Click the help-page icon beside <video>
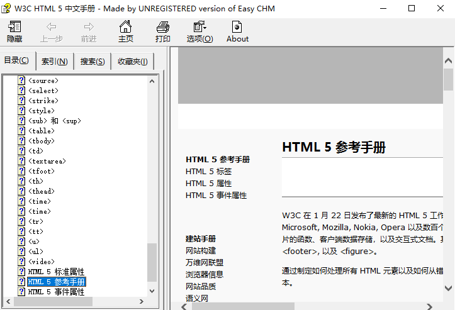 pos(21,262)
